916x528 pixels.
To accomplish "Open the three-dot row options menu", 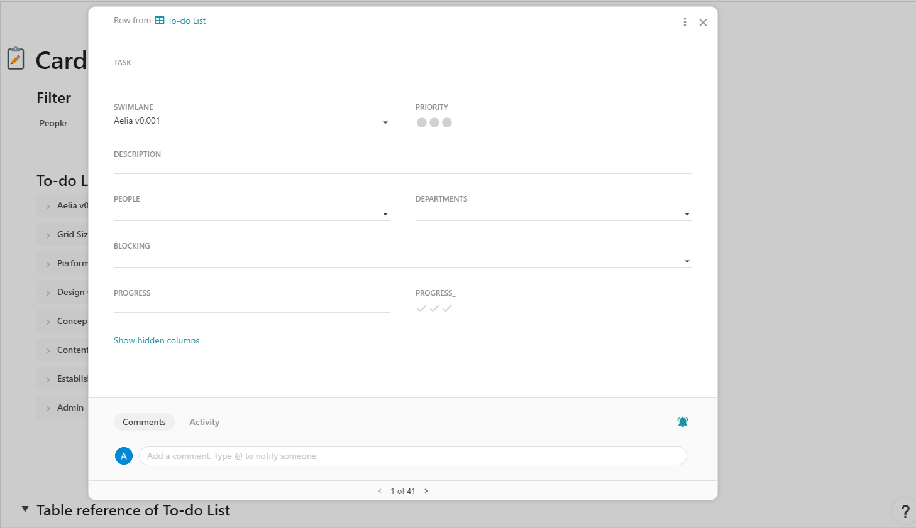I will pos(685,23).
